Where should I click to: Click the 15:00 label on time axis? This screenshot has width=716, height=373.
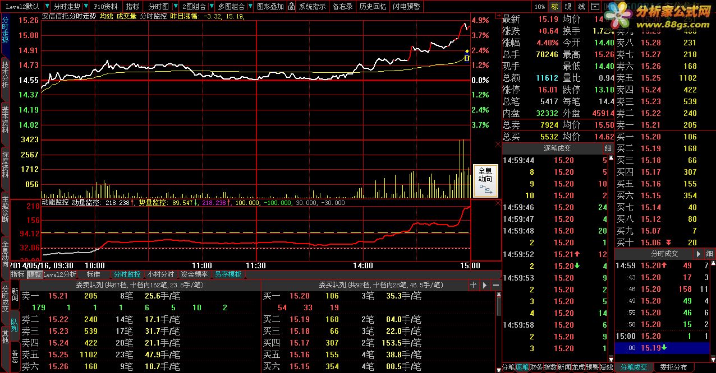click(x=470, y=265)
